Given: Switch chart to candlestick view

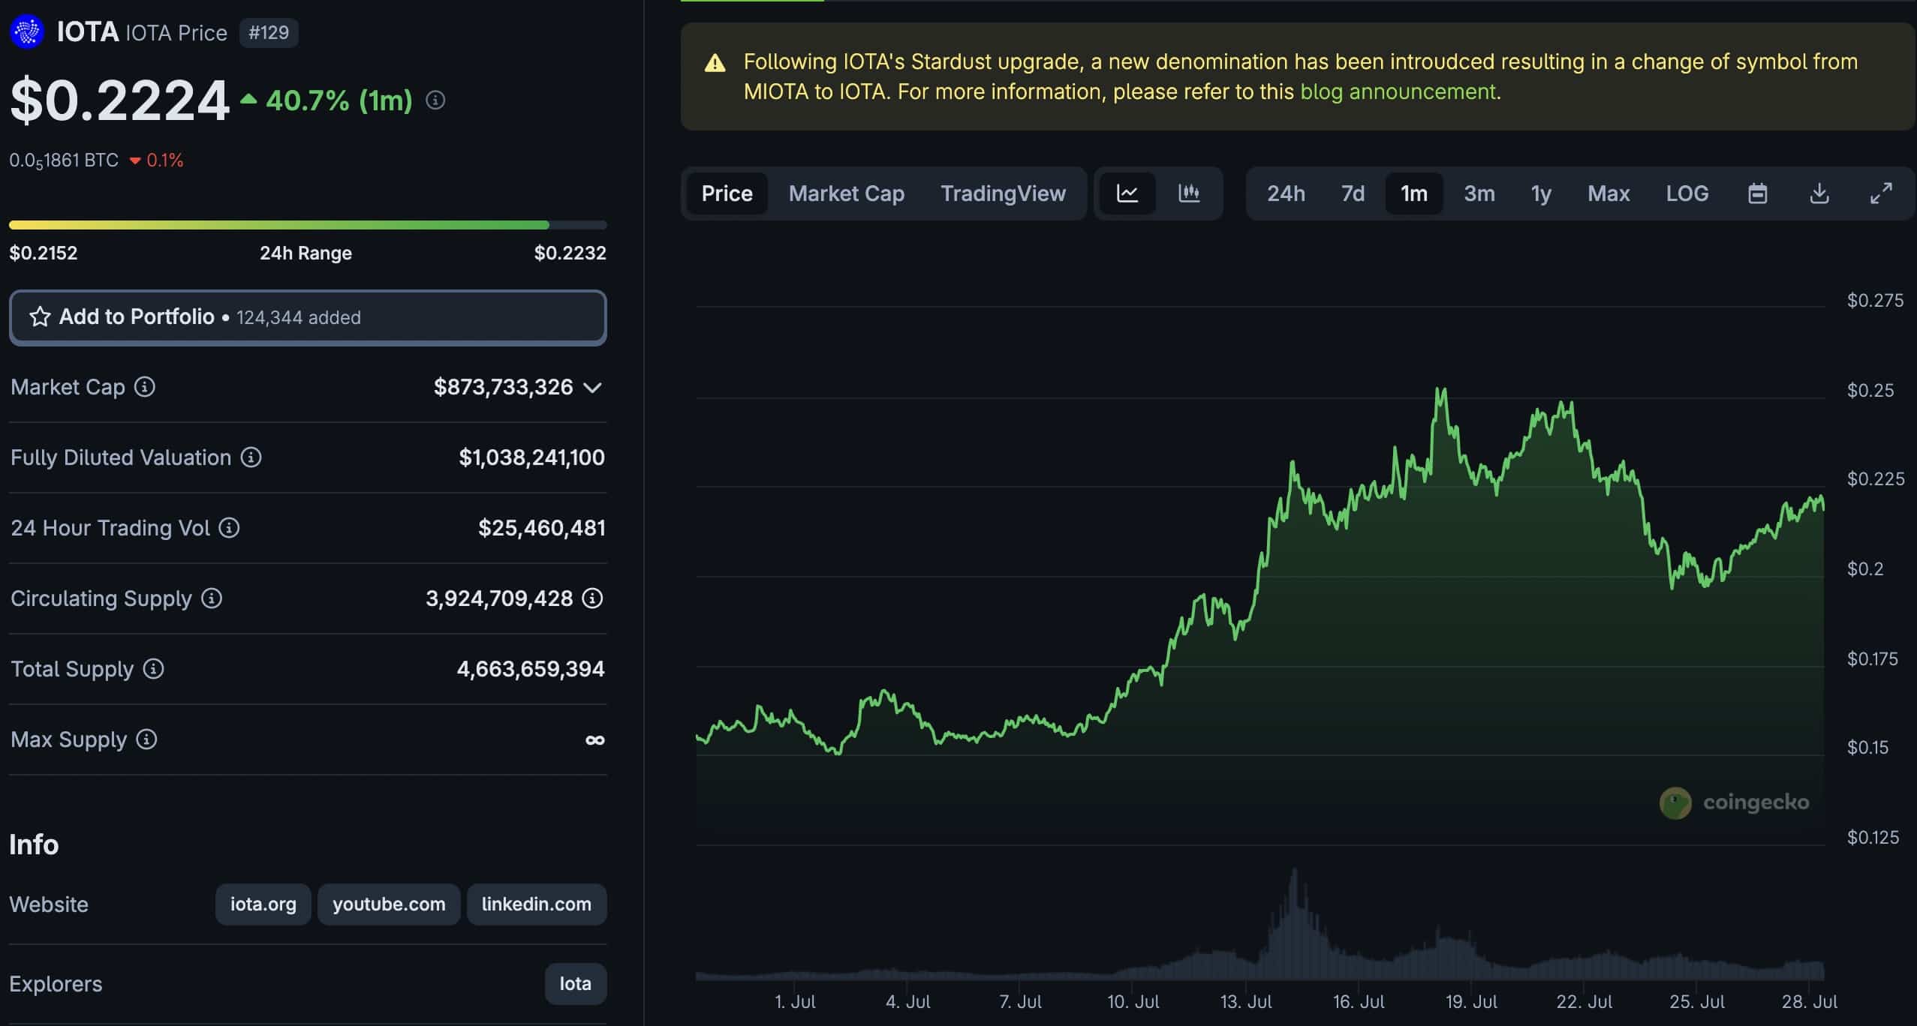Looking at the screenshot, I should (1189, 193).
